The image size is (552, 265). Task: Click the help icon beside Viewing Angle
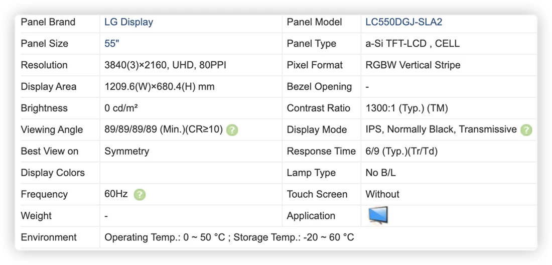pyautogui.click(x=232, y=130)
